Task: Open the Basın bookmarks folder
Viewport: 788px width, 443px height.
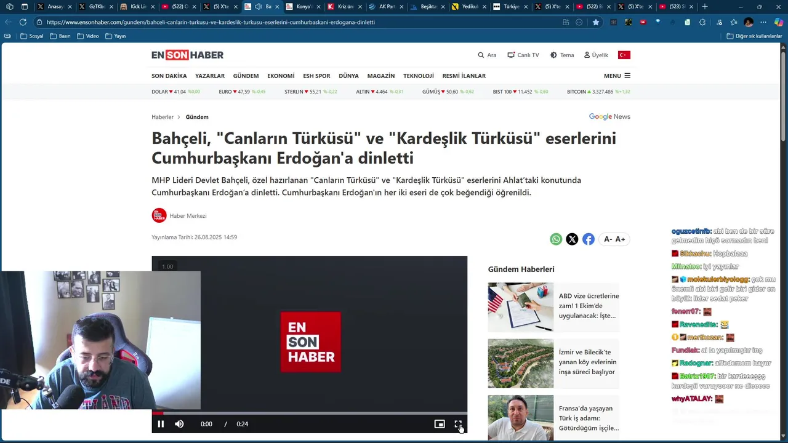Action: point(60,36)
